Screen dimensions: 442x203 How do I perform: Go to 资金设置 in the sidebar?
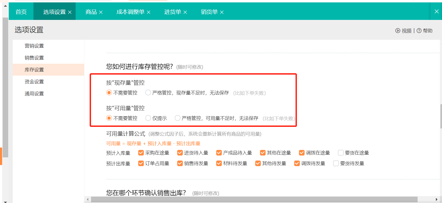(x=34, y=82)
